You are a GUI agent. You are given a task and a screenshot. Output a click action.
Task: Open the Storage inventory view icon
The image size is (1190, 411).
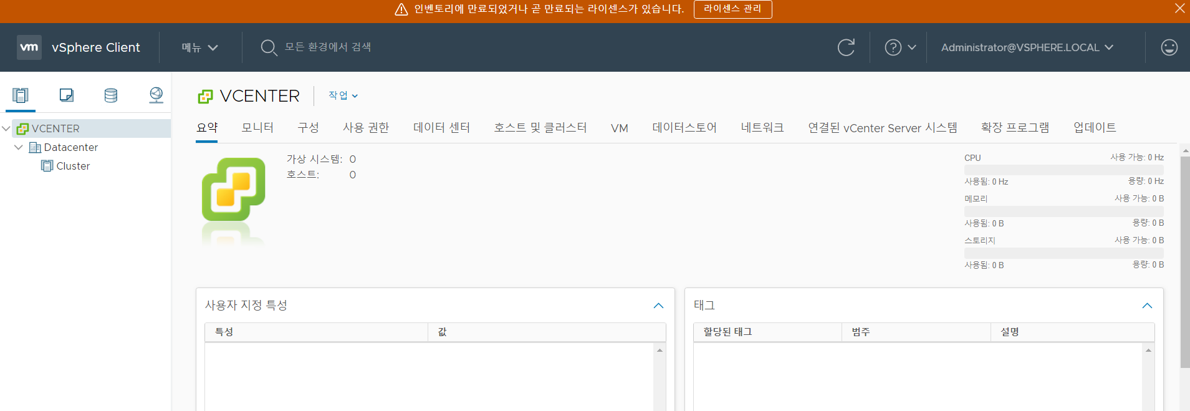[111, 95]
